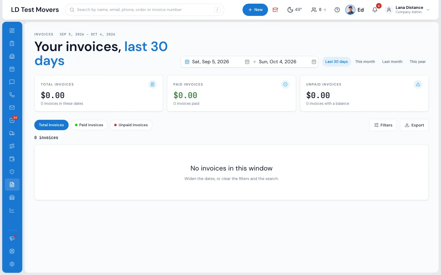
Task: Open the calendar icon in sidebar
Action: pyautogui.click(x=12, y=69)
